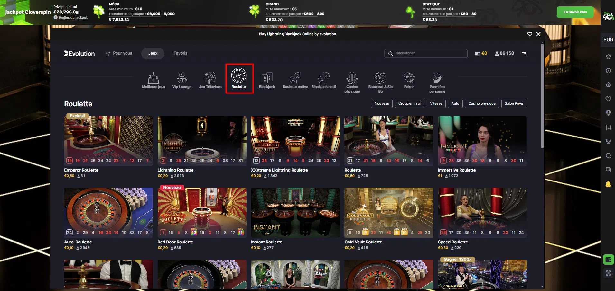Viewport: 615px width, 291px height.
Task: Open the Double Ball game thumbnail
Action: pyautogui.click(x=482, y=274)
